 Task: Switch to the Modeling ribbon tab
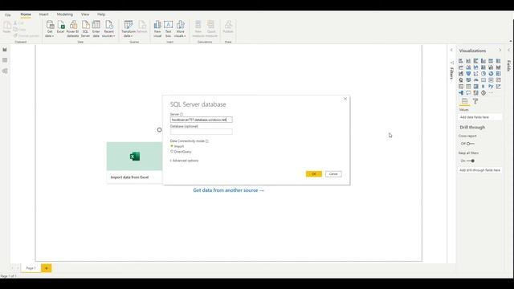coord(65,14)
